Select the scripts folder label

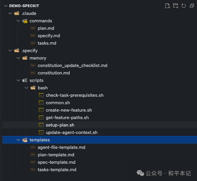pos(36,81)
